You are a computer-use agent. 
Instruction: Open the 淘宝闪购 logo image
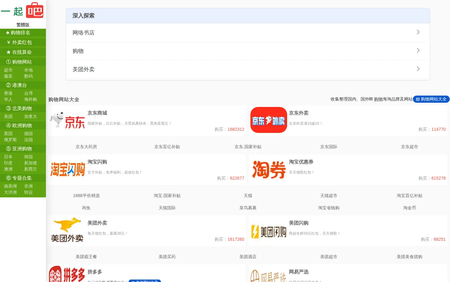tap(67, 169)
